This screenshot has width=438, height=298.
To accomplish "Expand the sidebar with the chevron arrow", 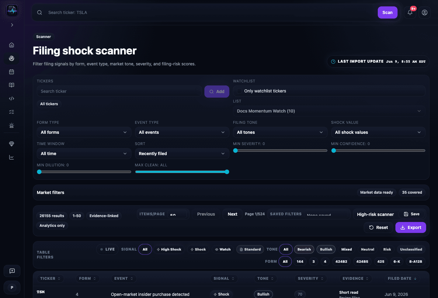I will tap(12, 25).
